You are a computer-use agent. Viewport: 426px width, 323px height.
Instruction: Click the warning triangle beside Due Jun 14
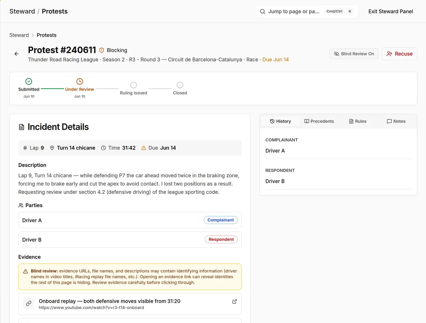click(144, 148)
